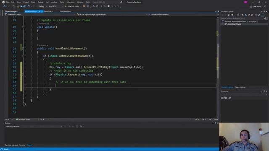
Task: Close the active InputHandler.cs tab
Action: (x=42, y=11)
